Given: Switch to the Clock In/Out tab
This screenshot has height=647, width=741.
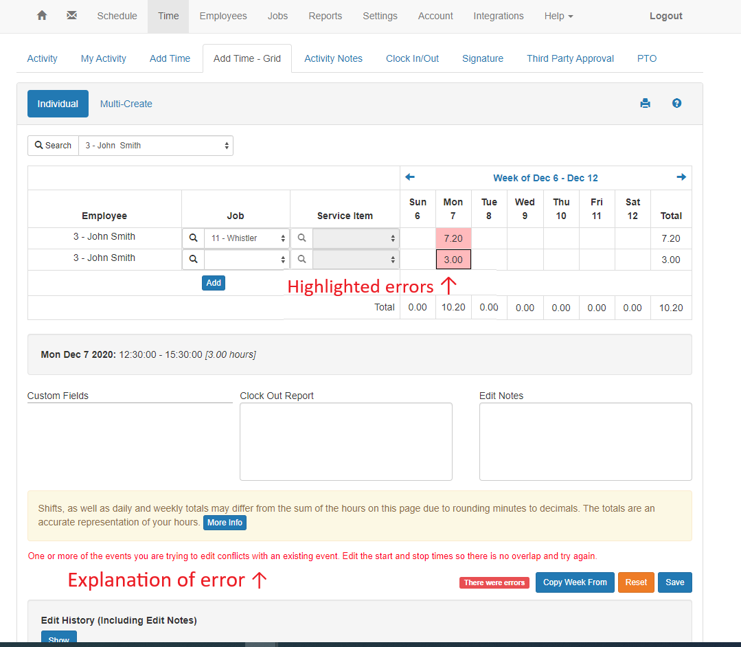Looking at the screenshot, I should [x=412, y=58].
